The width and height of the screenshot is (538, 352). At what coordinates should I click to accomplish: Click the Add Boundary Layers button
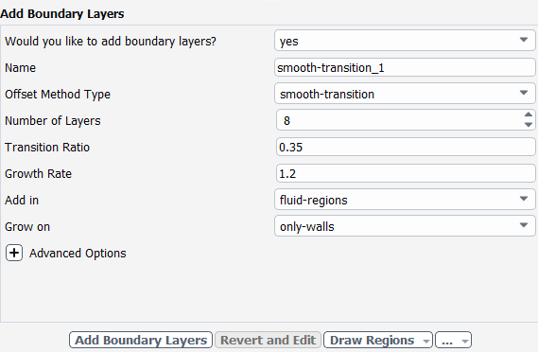tap(141, 340)
